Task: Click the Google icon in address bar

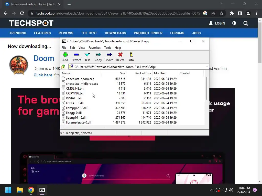Action: [205, 13]
